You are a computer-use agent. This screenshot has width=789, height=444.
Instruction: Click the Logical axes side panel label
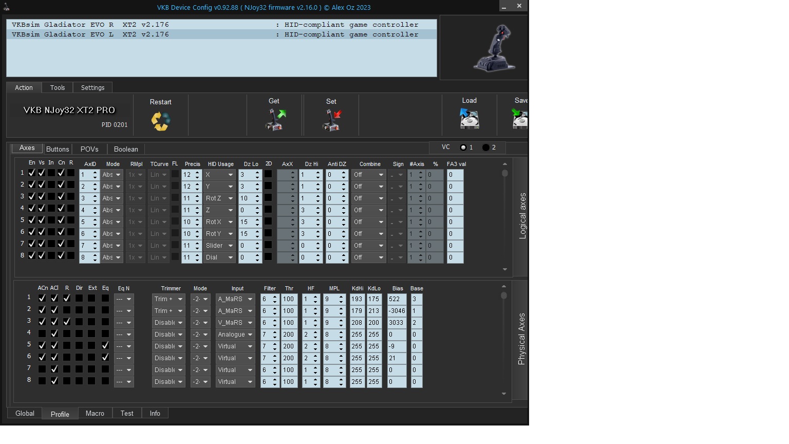pos(522,216)
